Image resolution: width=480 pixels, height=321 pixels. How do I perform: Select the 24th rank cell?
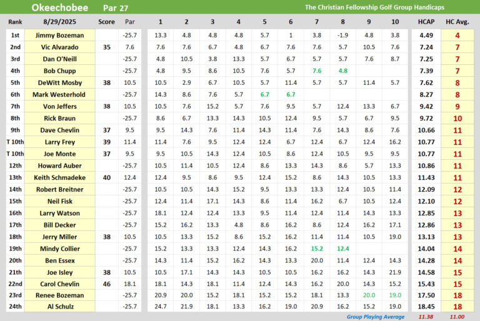point(15,307)
